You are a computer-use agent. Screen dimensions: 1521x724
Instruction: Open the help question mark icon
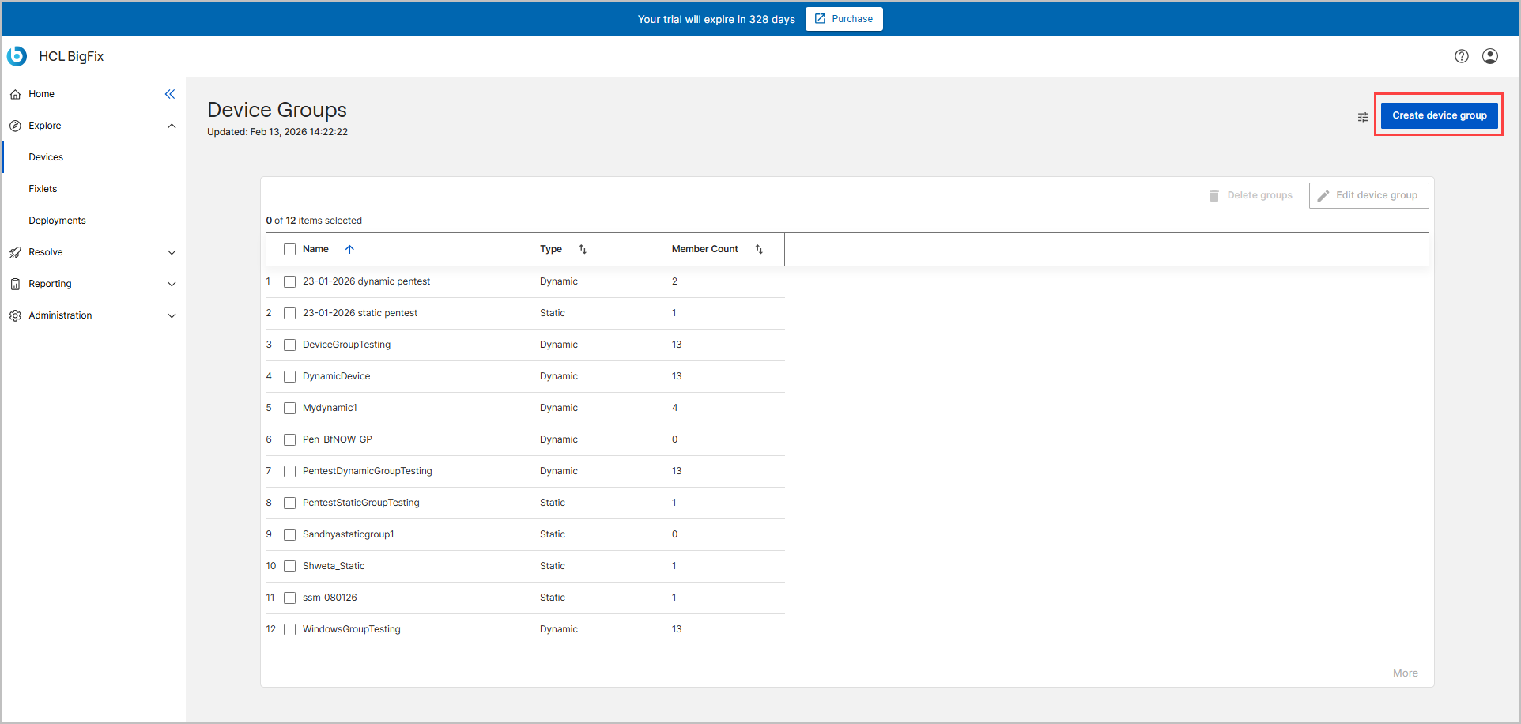tap(1461, 56)
